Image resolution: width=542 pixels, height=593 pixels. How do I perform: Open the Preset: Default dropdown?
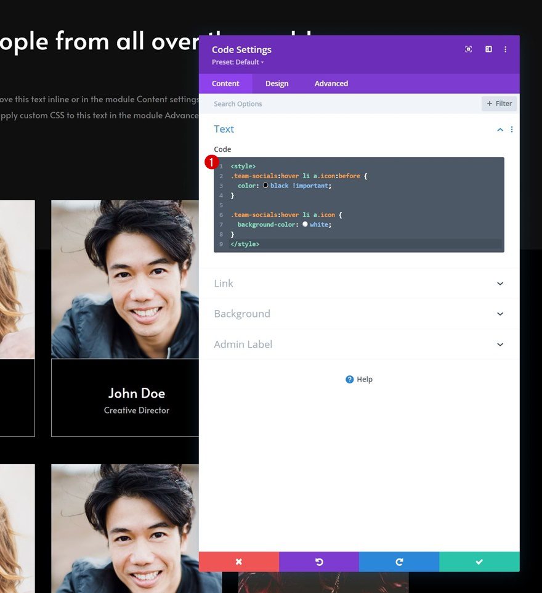(237, 62)
